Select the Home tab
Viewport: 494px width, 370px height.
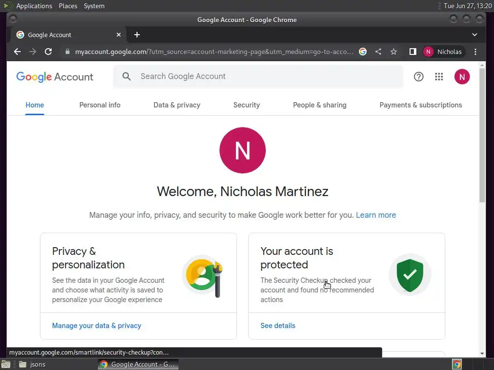(x=35, y=105)
